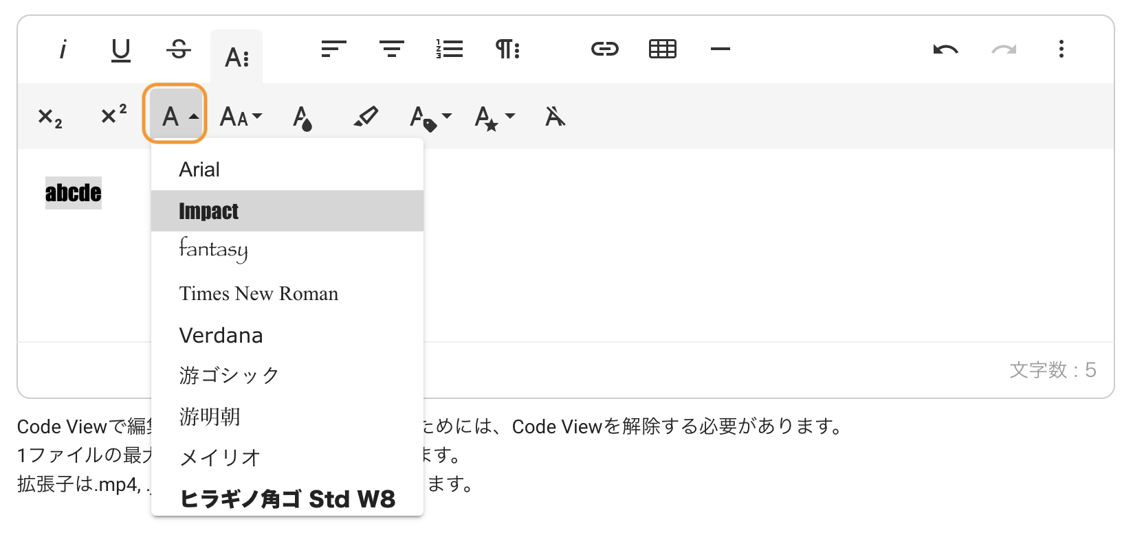This screenshot has width=1133, height=537.
Task: Open the font size dropdown
Action: coord(241,117)
